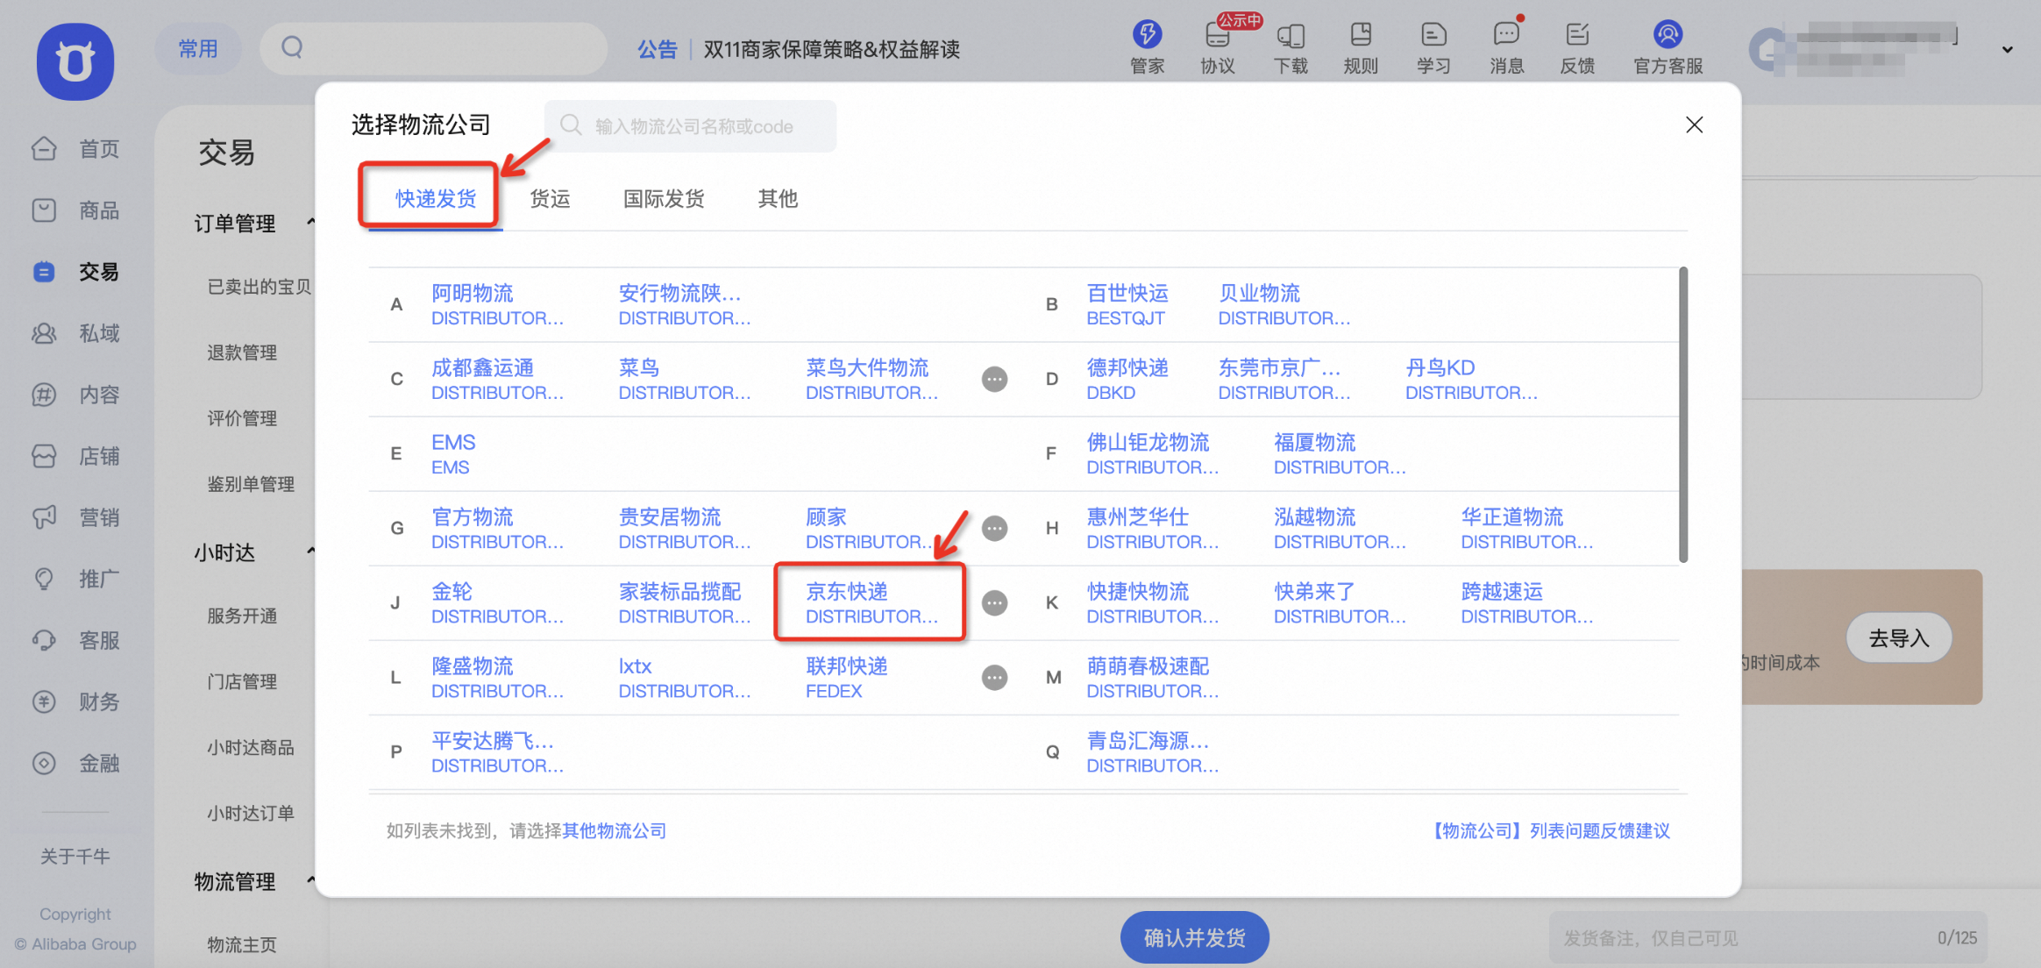Choose 丹鸟KD company

(1471, 380)
